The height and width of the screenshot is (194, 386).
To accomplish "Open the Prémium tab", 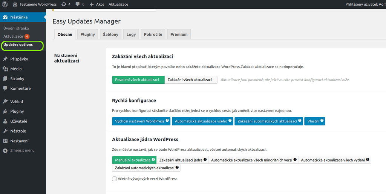I will coord(179,34).
